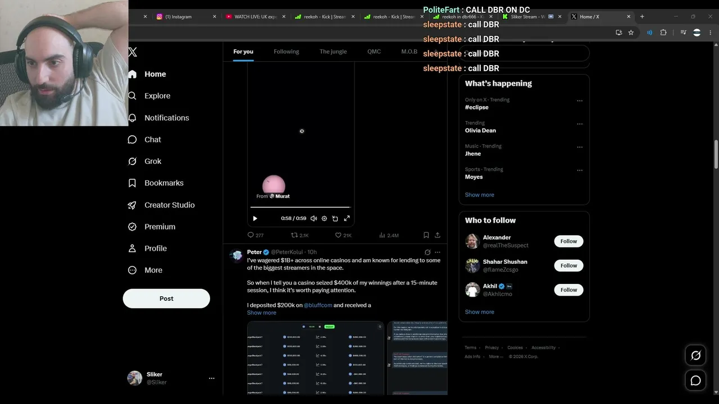719x404 pixels.
Task: Click the X logo in the sidebar
Action: click(x=133, y=52)
